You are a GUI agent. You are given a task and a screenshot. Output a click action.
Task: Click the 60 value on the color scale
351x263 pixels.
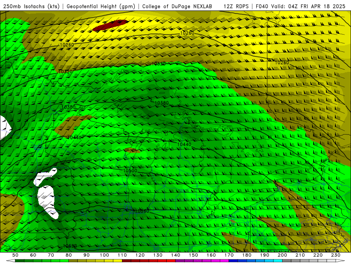tap(33, 255)
